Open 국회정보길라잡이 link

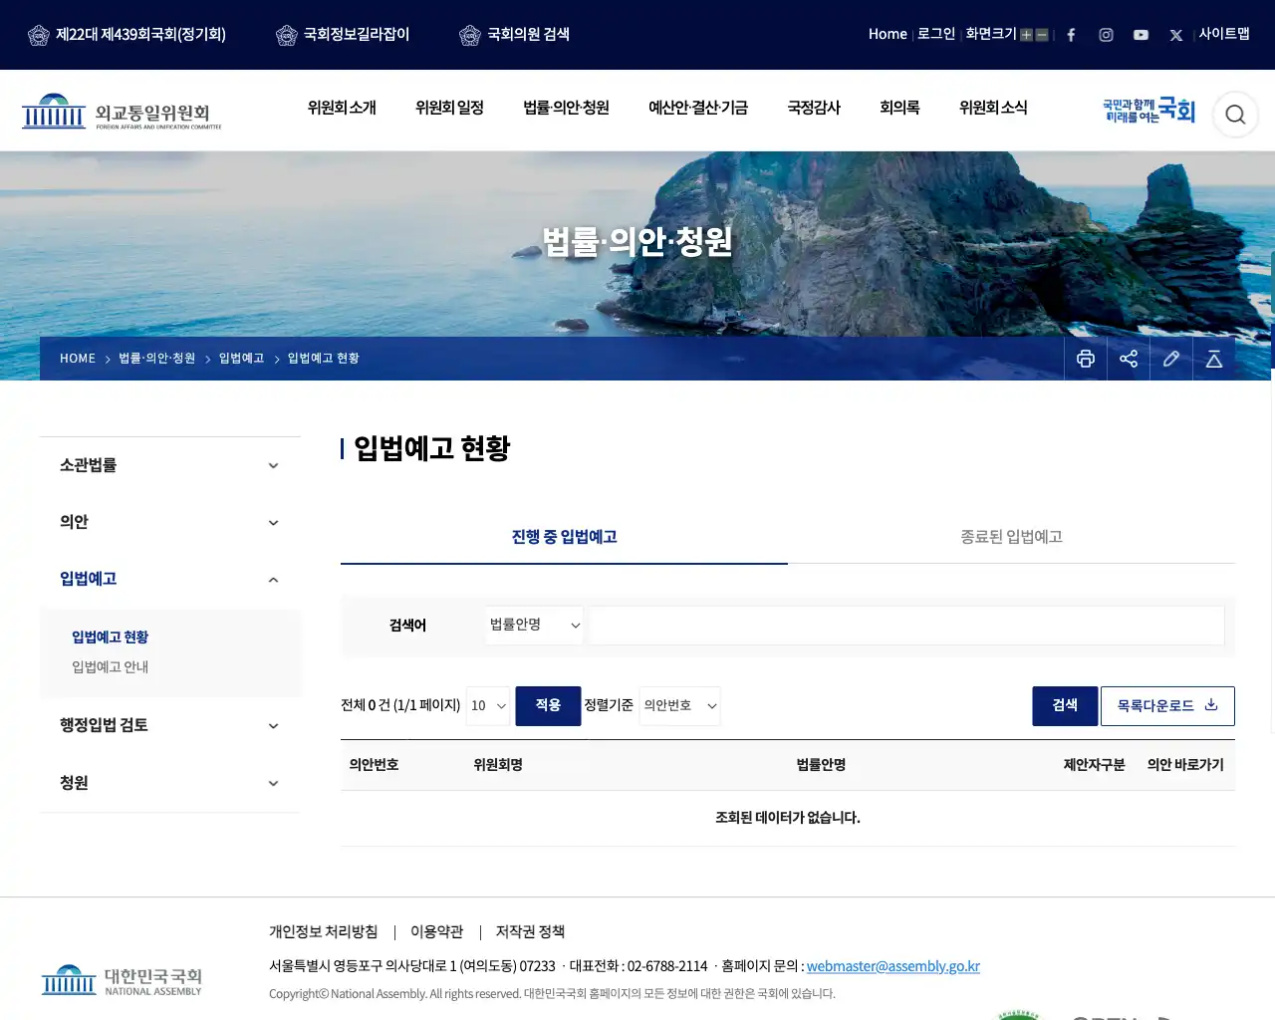tap(343, 35)
